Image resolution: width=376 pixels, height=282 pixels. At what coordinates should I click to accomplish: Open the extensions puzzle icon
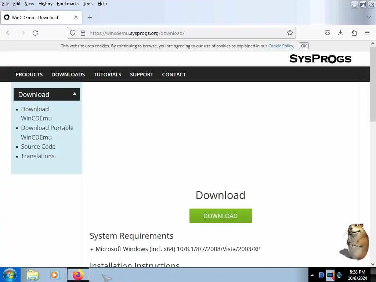[x=354, y=33]
